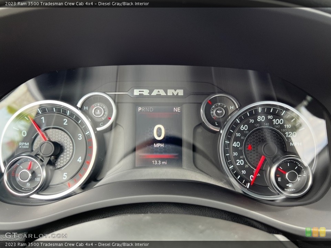The image size is (331, 248).
Task: Click the MPH label on the speedometer
Action: (x=296, y=144)
